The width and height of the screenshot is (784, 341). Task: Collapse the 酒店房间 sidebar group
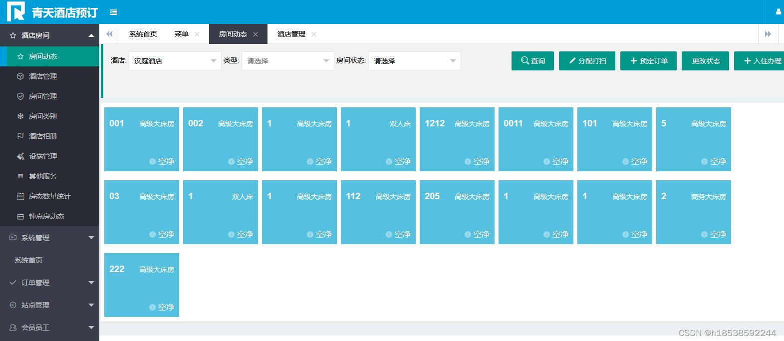50,35
